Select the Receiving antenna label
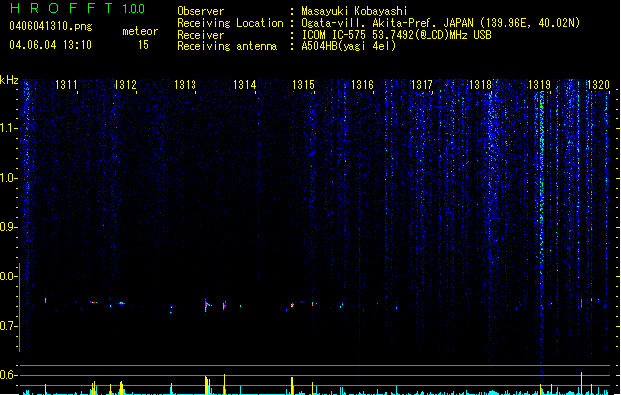 pyautogui.click(x=227, y=46)
